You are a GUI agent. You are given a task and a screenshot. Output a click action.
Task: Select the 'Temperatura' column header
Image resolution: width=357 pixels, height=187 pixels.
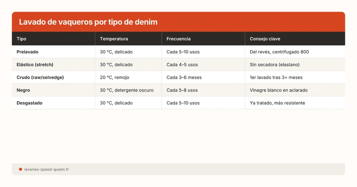pos(114,39)
